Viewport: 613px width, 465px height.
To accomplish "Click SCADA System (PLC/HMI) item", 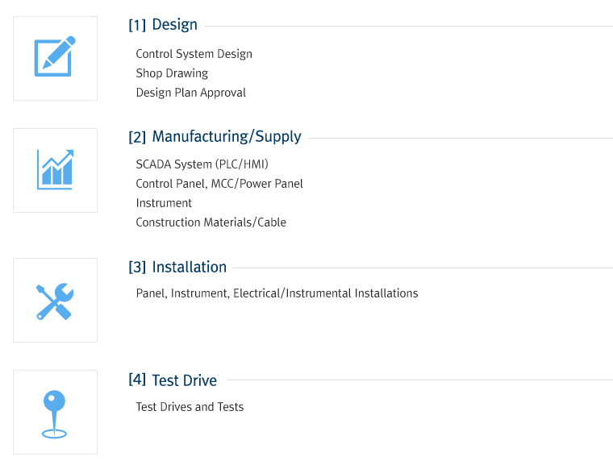I will tap(202, 164).
